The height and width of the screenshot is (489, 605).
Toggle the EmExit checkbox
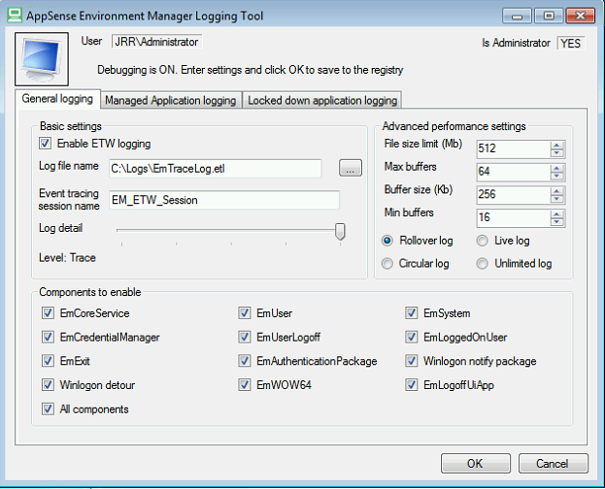tap(48, 361)
